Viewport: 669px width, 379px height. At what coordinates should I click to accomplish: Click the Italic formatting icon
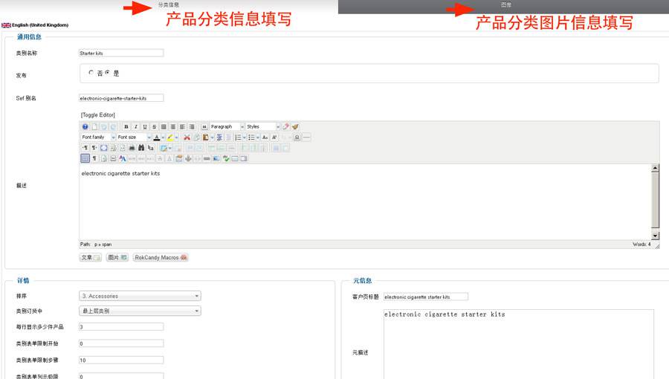[x=135, y=127]
